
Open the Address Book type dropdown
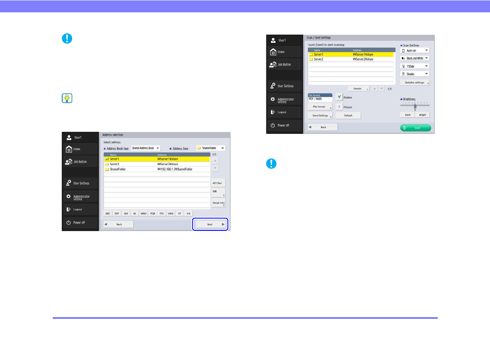tap(145, 148)
